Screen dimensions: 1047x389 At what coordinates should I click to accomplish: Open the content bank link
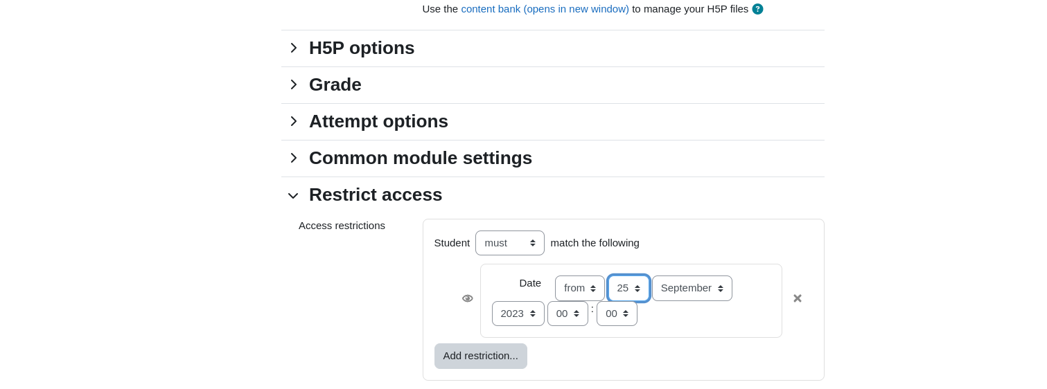pos(545,9)
